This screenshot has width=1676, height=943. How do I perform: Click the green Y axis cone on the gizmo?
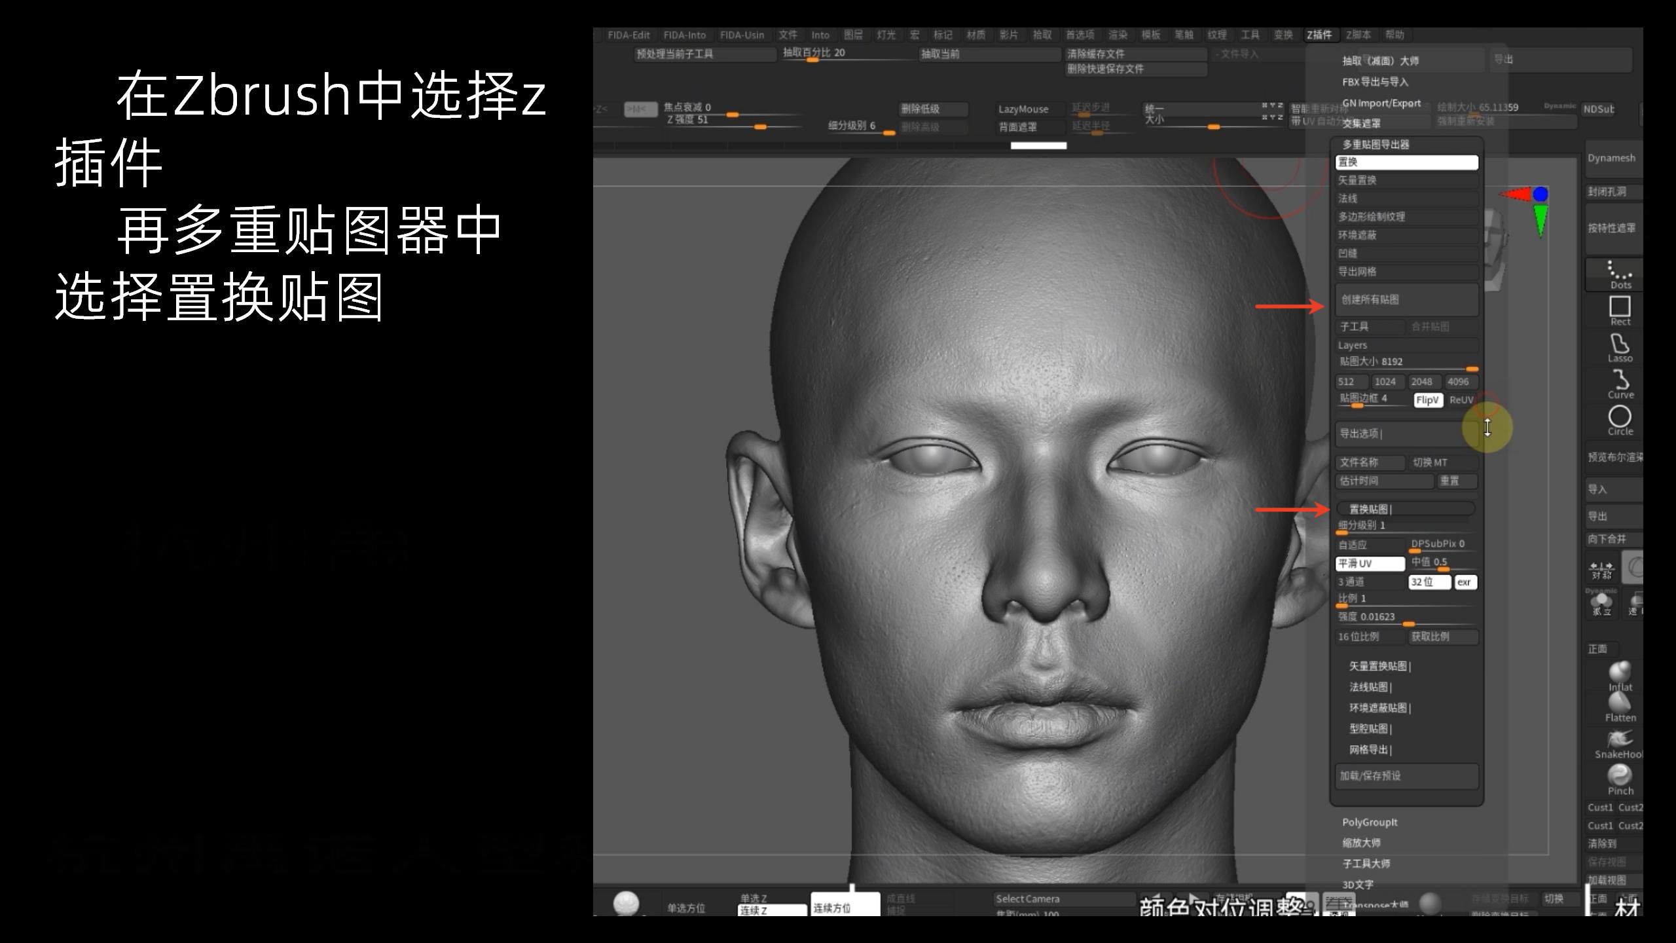click(x=1540, y=220)
